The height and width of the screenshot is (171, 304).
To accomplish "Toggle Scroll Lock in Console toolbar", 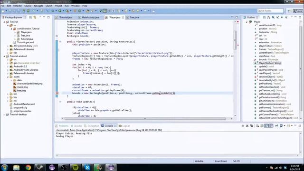I will coord(262,126).
